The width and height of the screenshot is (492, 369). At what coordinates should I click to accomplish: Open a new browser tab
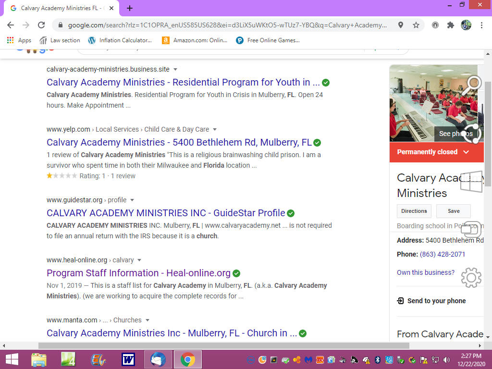click(130, 9)
